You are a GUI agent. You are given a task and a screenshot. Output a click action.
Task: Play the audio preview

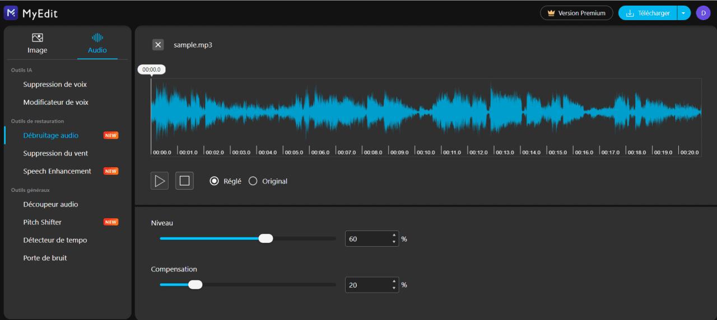coord(160,181)
